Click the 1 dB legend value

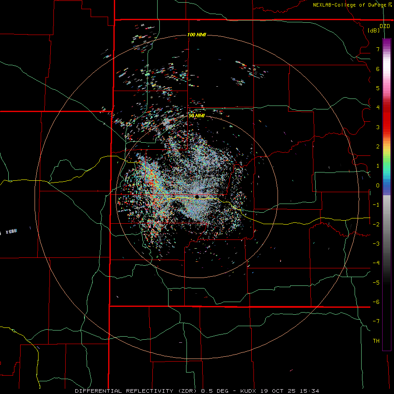378,166
